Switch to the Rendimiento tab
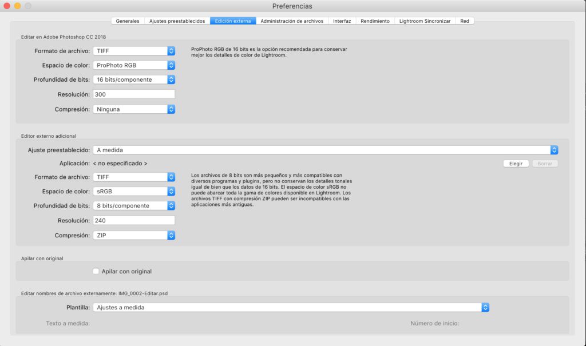The image size is (586, 346). click(375, 21)
